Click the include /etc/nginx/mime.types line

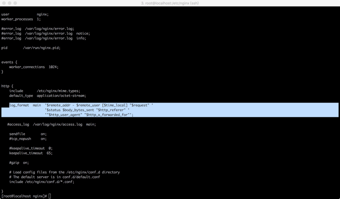(x=44, y=91)
